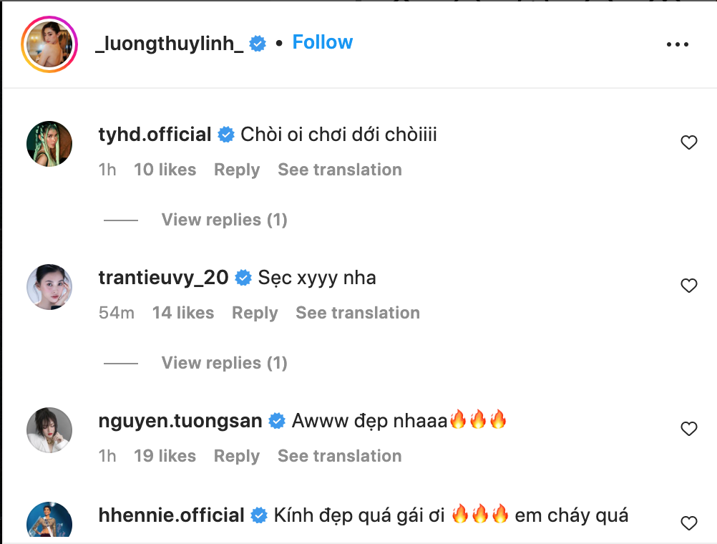Screen dimensions: 717x544
Task: Expand replies under tyhd.official's comment
Action: point(224,220)
